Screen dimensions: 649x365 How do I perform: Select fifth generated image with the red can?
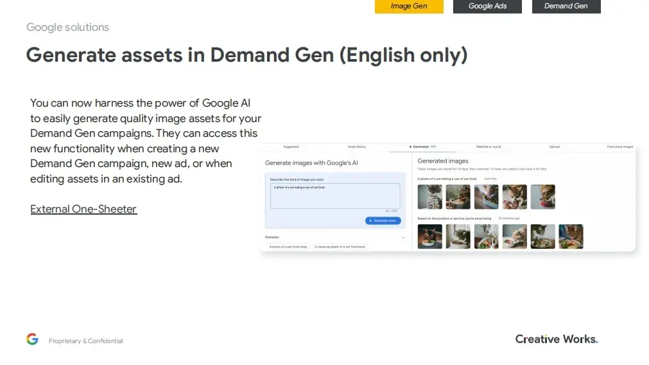(x=542, y=197)
